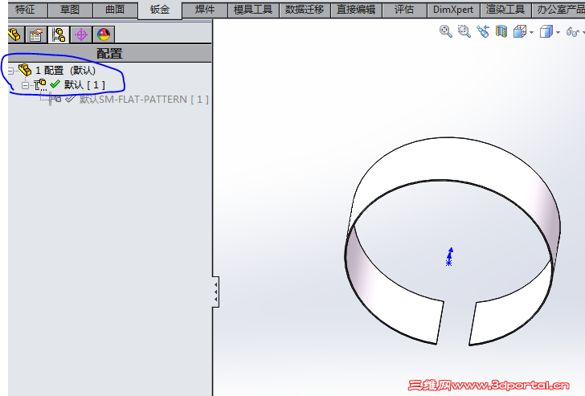Image resolution: width=585 pixels, height=396 pixels.
Task: Open the 渲染工具 tab
Action: click(x=505, y=10)
